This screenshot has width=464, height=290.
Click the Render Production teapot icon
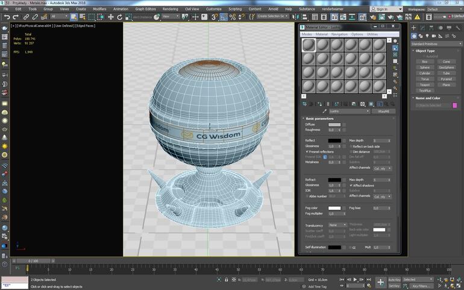390,17
